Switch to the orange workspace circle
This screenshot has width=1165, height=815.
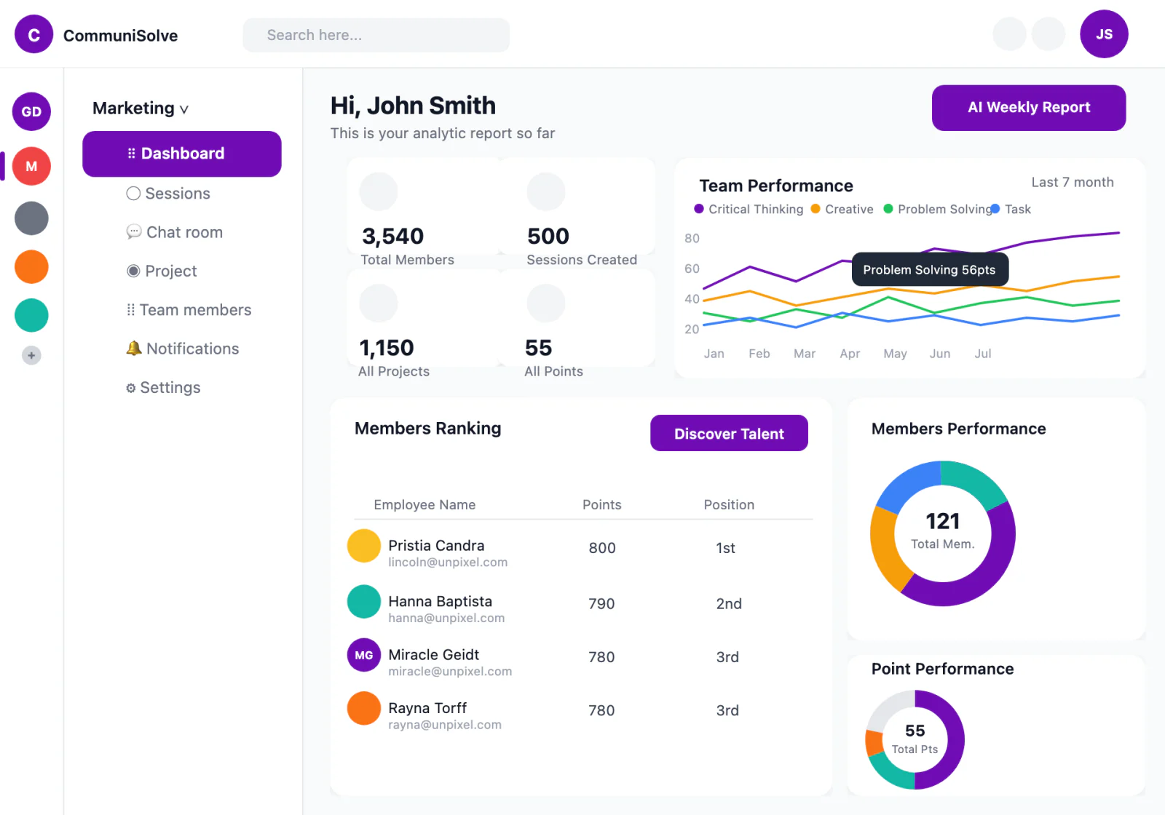point(31,267)
